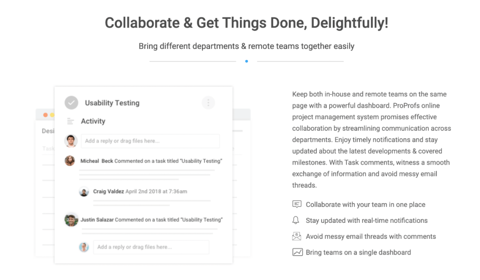The width and height of the screenshot is (480, 280).
Task: Click the bell notifications icon
Action: coord(296,220)
